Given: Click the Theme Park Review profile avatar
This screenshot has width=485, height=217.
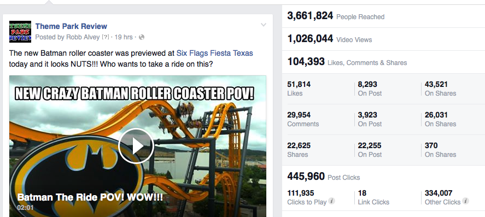Looking at the screenshot, I should pyautogui.click(x=20, y=32).
